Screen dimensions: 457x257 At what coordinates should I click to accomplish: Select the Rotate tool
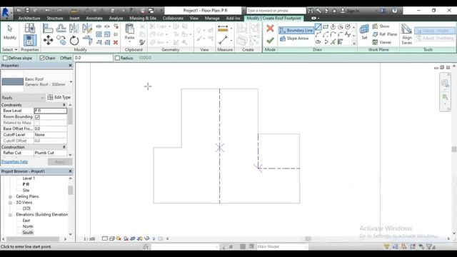pyautogui.click(x=74, y=40)
